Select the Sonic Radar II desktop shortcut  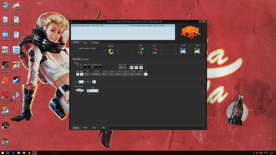5,96
